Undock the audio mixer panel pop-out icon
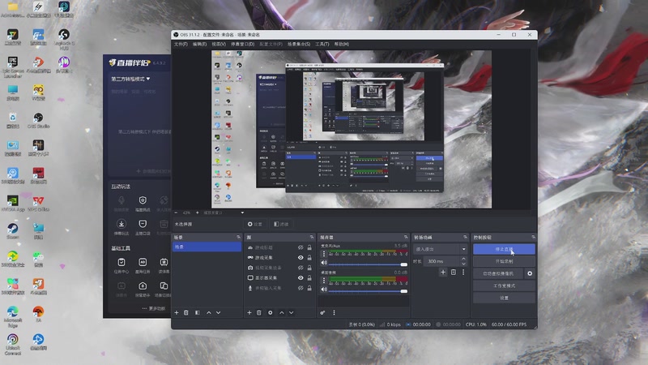Viewport: 648px width, 365px height. tap(406, 238)
